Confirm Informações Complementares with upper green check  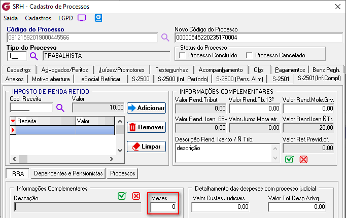pyautogui.click(x=289, y=159)
